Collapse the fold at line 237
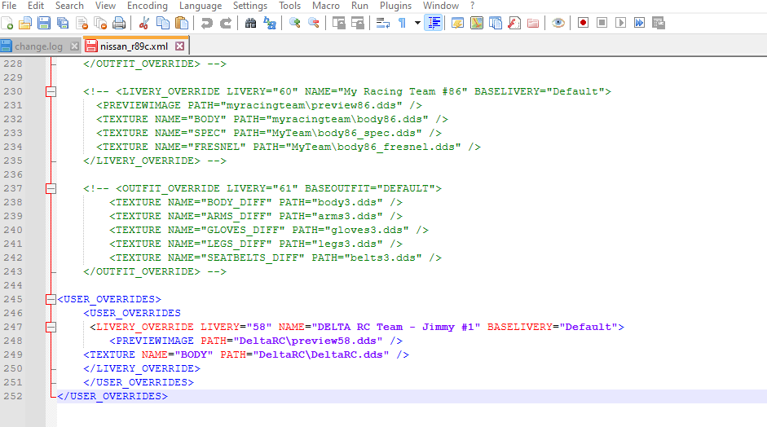The height and width of the screenshot is (427, 767). 51,188
